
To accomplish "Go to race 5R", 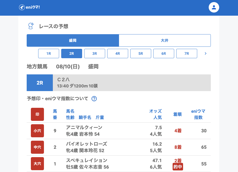I will [141, 54].
